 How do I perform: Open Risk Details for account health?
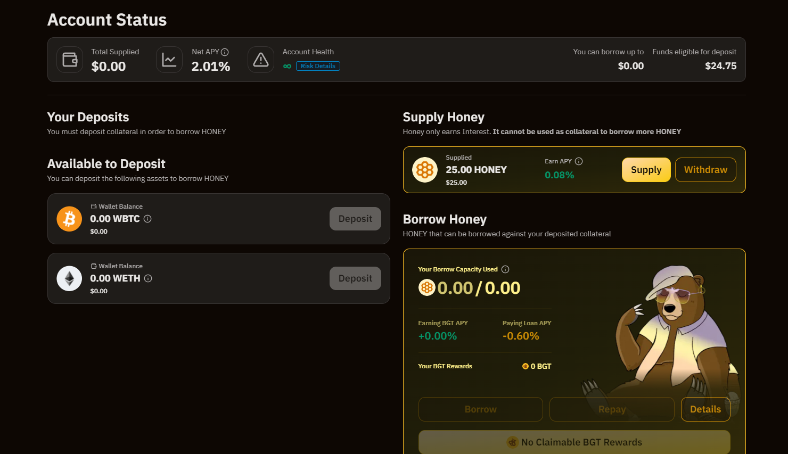(x=318, y=66)
